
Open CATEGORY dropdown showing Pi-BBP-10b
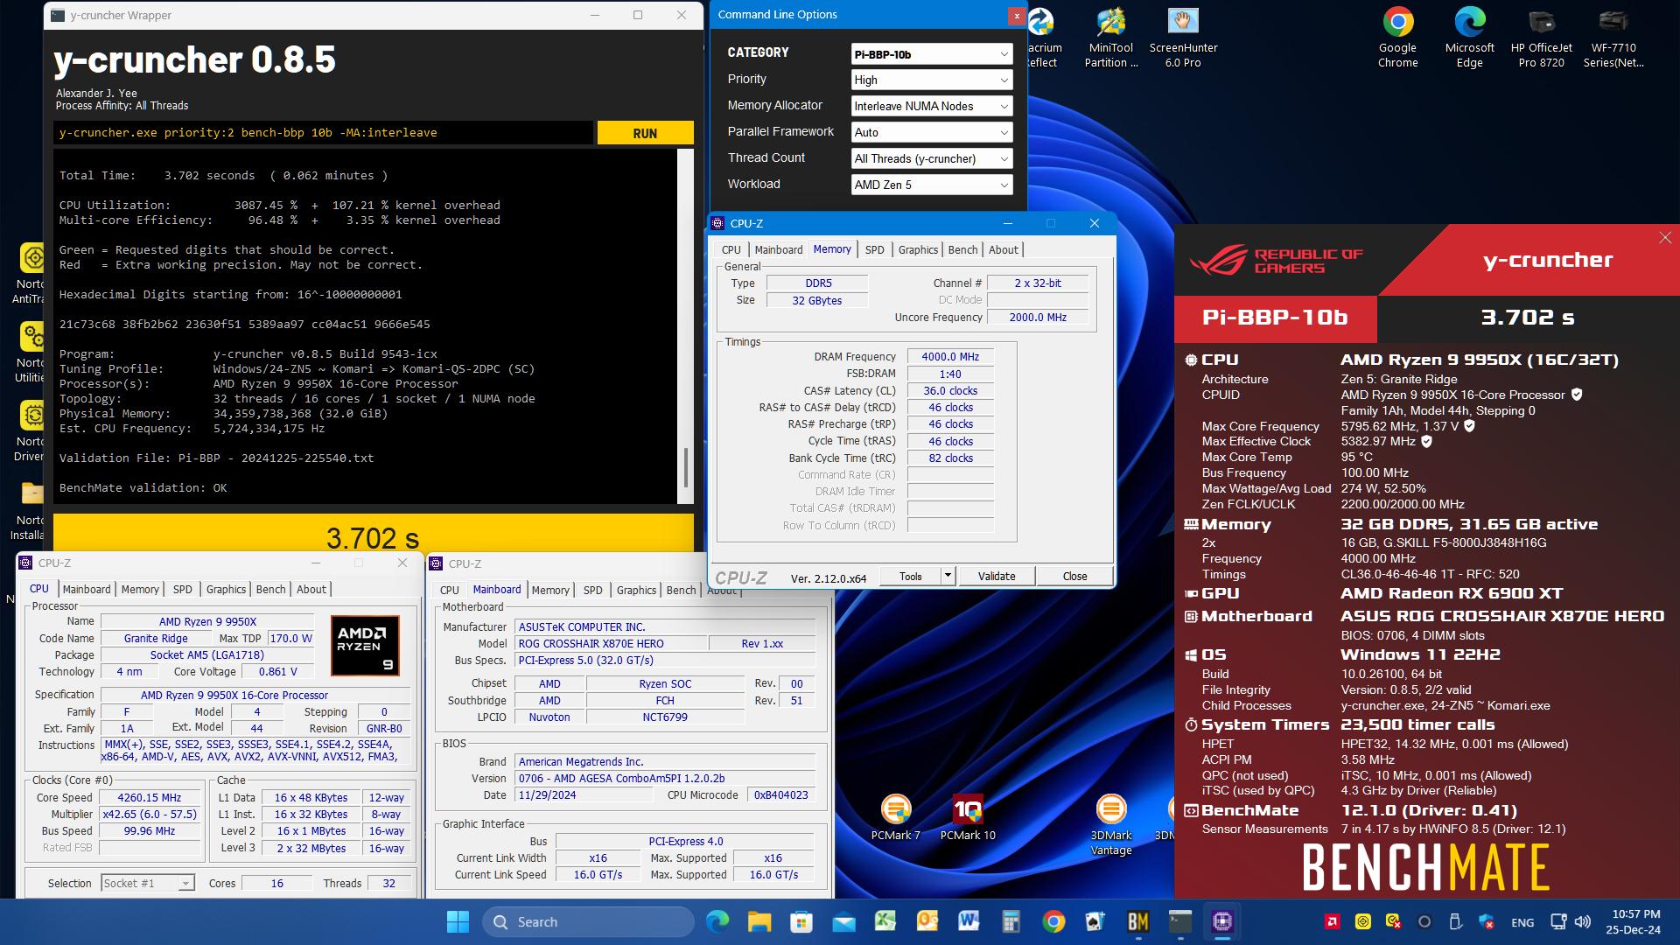[931, 54]
